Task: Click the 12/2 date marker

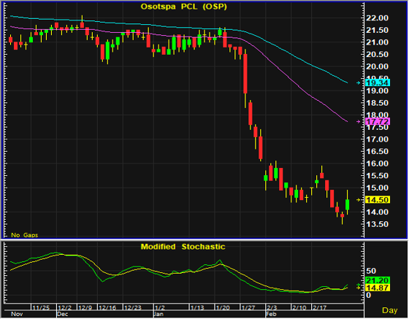Action: click(x=64, y=308)
